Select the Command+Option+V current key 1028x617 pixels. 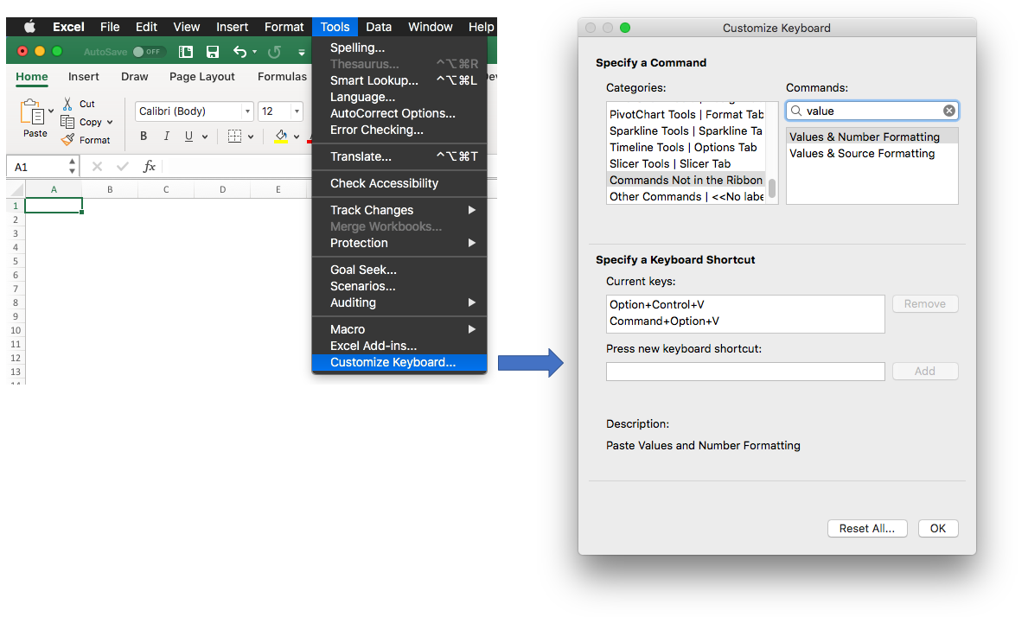point(744,321)
